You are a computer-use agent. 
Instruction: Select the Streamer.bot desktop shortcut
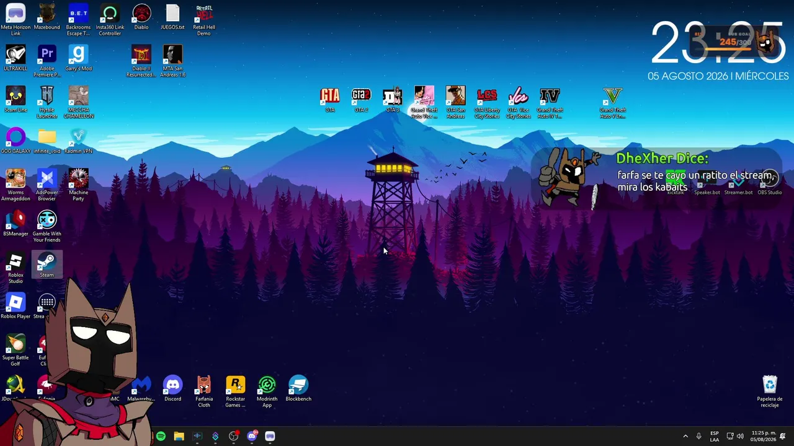738,182
